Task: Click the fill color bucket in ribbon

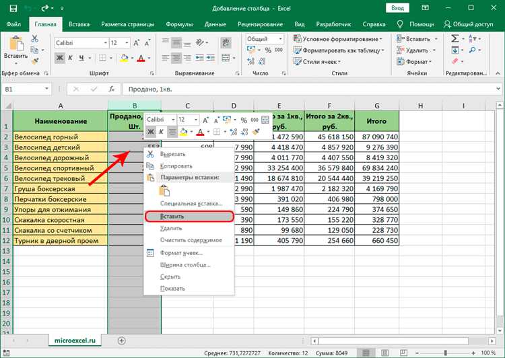Action: point(124,58)
